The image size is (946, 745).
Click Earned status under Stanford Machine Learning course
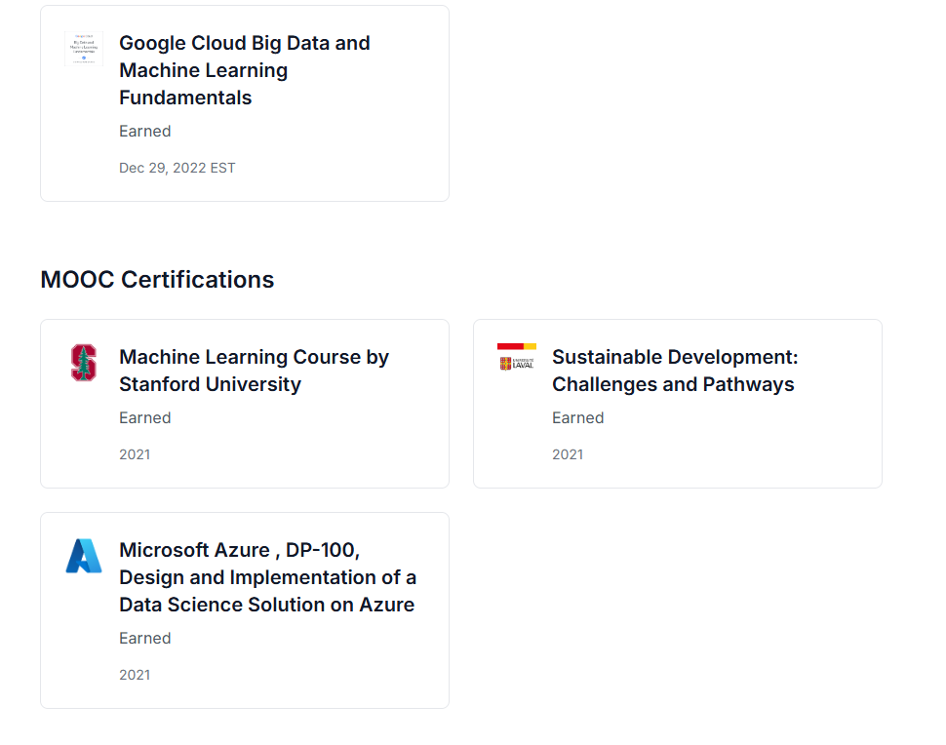click(145, 418)
